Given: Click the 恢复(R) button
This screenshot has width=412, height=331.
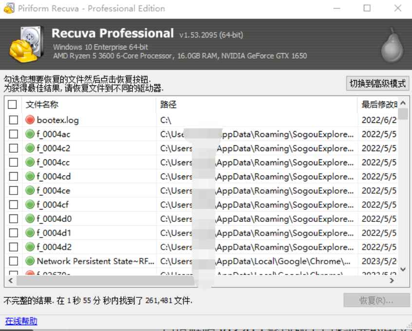Looking at the screenshot, I should click(376, 299).
